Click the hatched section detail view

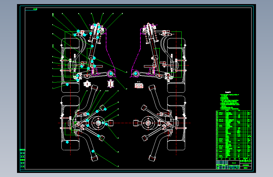[x=139, y=86]
